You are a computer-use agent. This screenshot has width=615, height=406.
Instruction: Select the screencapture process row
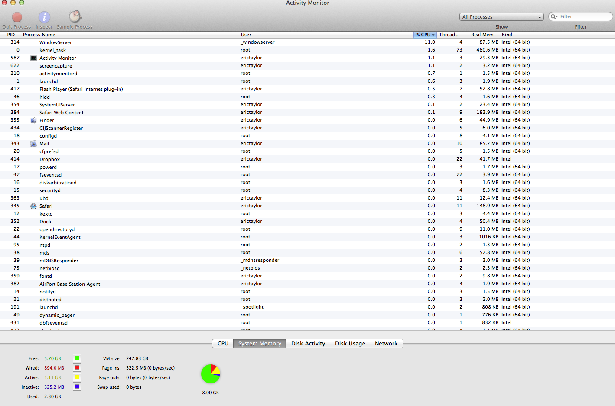[307, 66]
